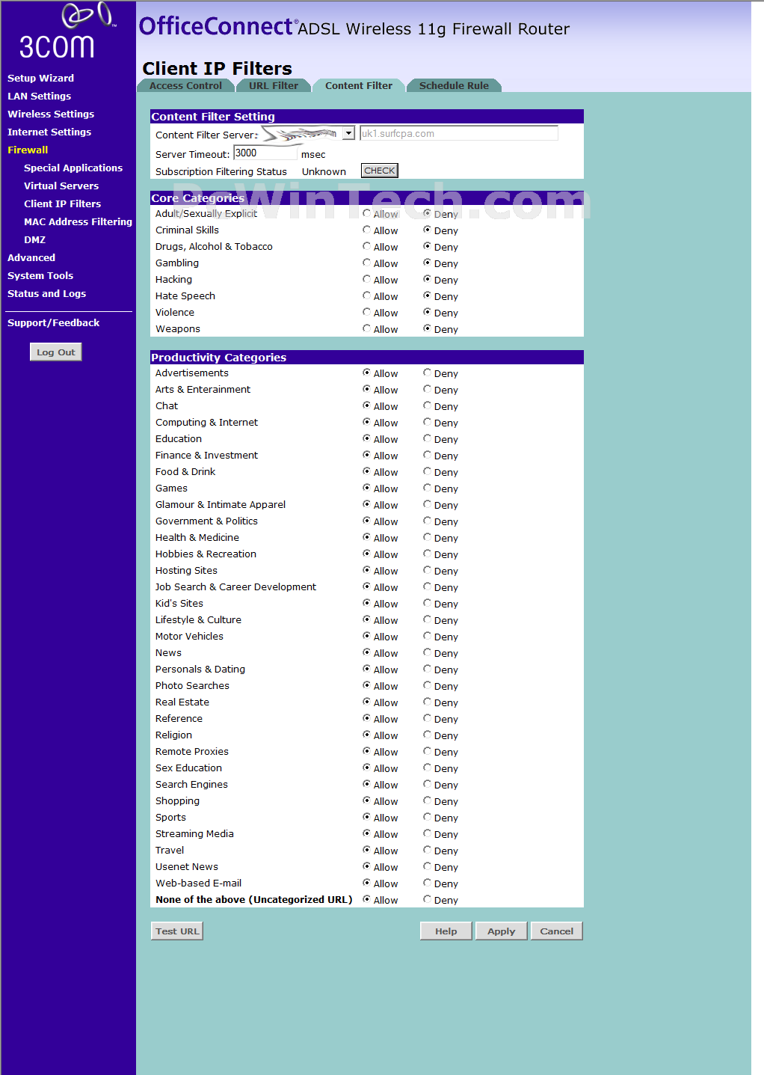Deny the Chat category
This screenshot has width=764, height=1075.
pyautogui.click(x=427, y=405)
